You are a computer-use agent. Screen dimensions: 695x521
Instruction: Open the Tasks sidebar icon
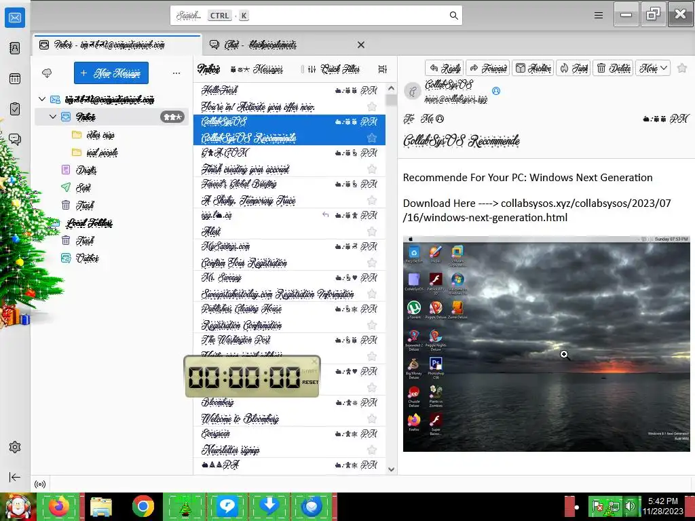click(15, 109)
